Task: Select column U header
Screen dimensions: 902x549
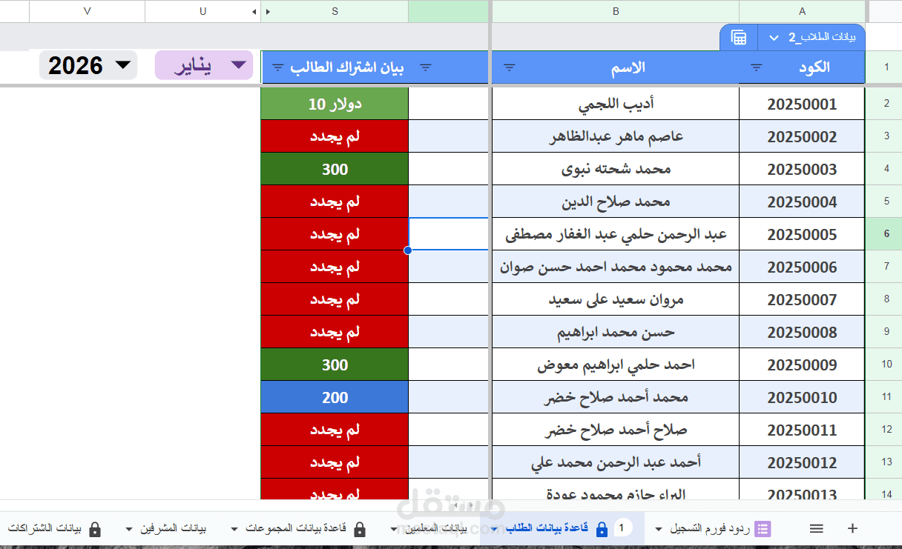Action: point(203,11)
